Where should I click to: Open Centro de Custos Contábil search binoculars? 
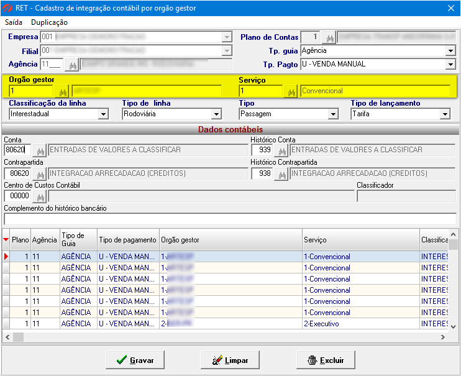click(x=40, y=196)
